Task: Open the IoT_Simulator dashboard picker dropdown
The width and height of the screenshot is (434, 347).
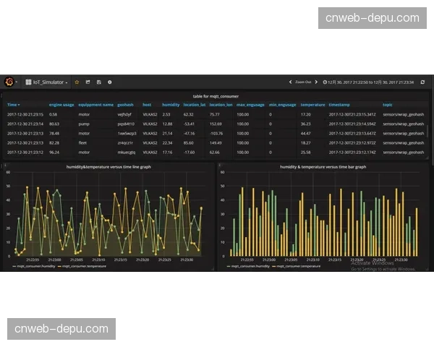Action: tap(48, 82)
